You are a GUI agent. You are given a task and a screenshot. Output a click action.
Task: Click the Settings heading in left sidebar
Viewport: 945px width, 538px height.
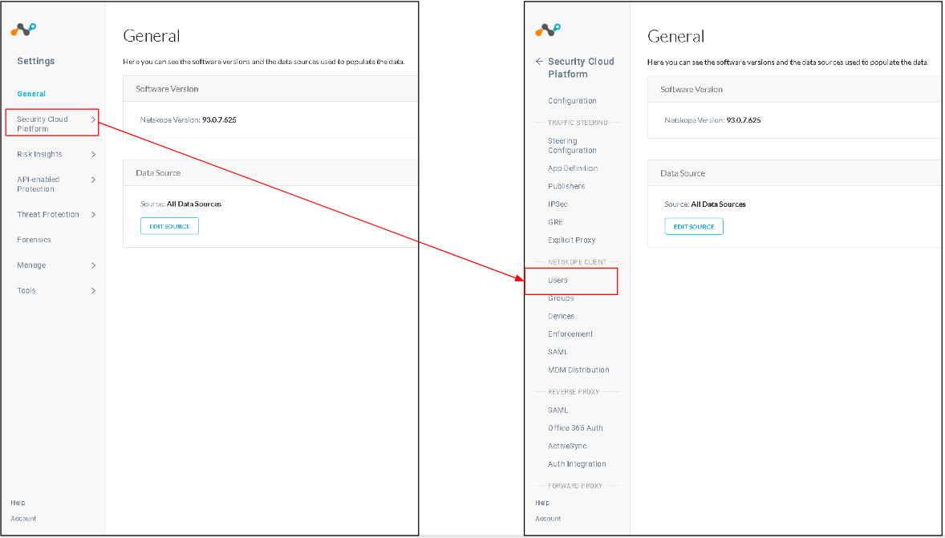click(x=35, y=61)
